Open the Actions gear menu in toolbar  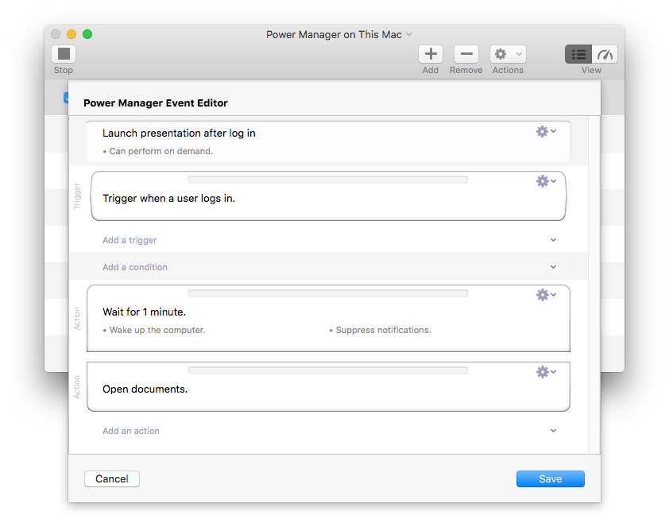point(508,54)
